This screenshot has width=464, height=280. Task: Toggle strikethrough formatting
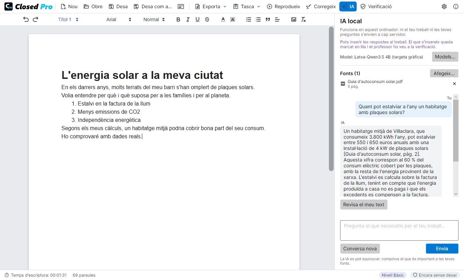207,19
